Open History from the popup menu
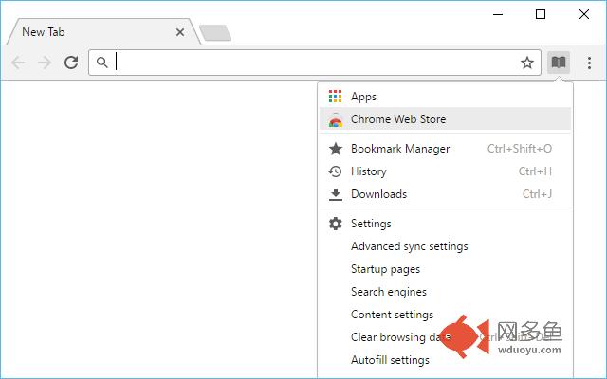Viewport: 607px width, 379px height. [445, 171]
